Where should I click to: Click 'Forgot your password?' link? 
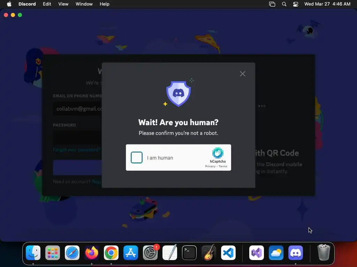pyautogui.click(x=77, y=149)
